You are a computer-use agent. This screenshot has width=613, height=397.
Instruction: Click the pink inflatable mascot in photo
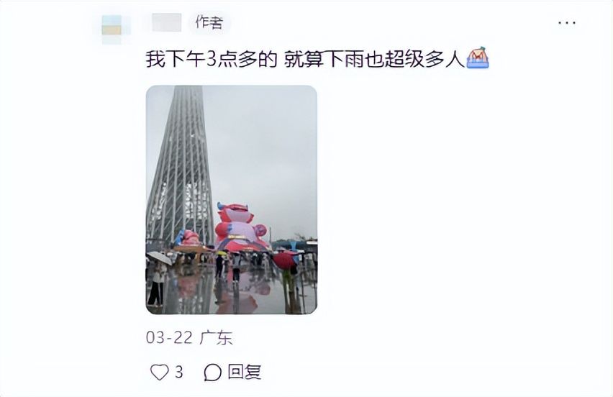pyautogui.click(x=240, y=227)
